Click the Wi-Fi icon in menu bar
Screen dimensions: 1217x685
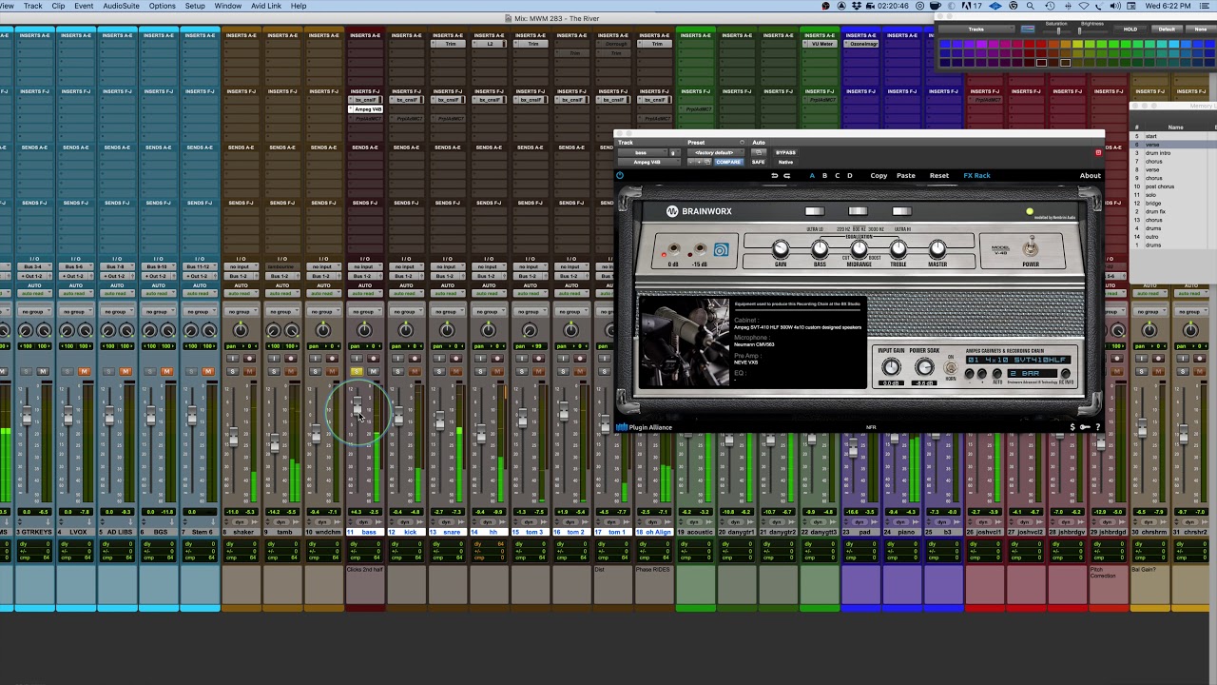(1084, 6)
